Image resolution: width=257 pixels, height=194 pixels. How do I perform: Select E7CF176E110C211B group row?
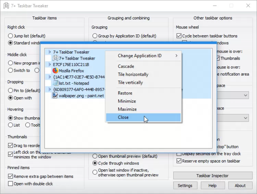75,65
